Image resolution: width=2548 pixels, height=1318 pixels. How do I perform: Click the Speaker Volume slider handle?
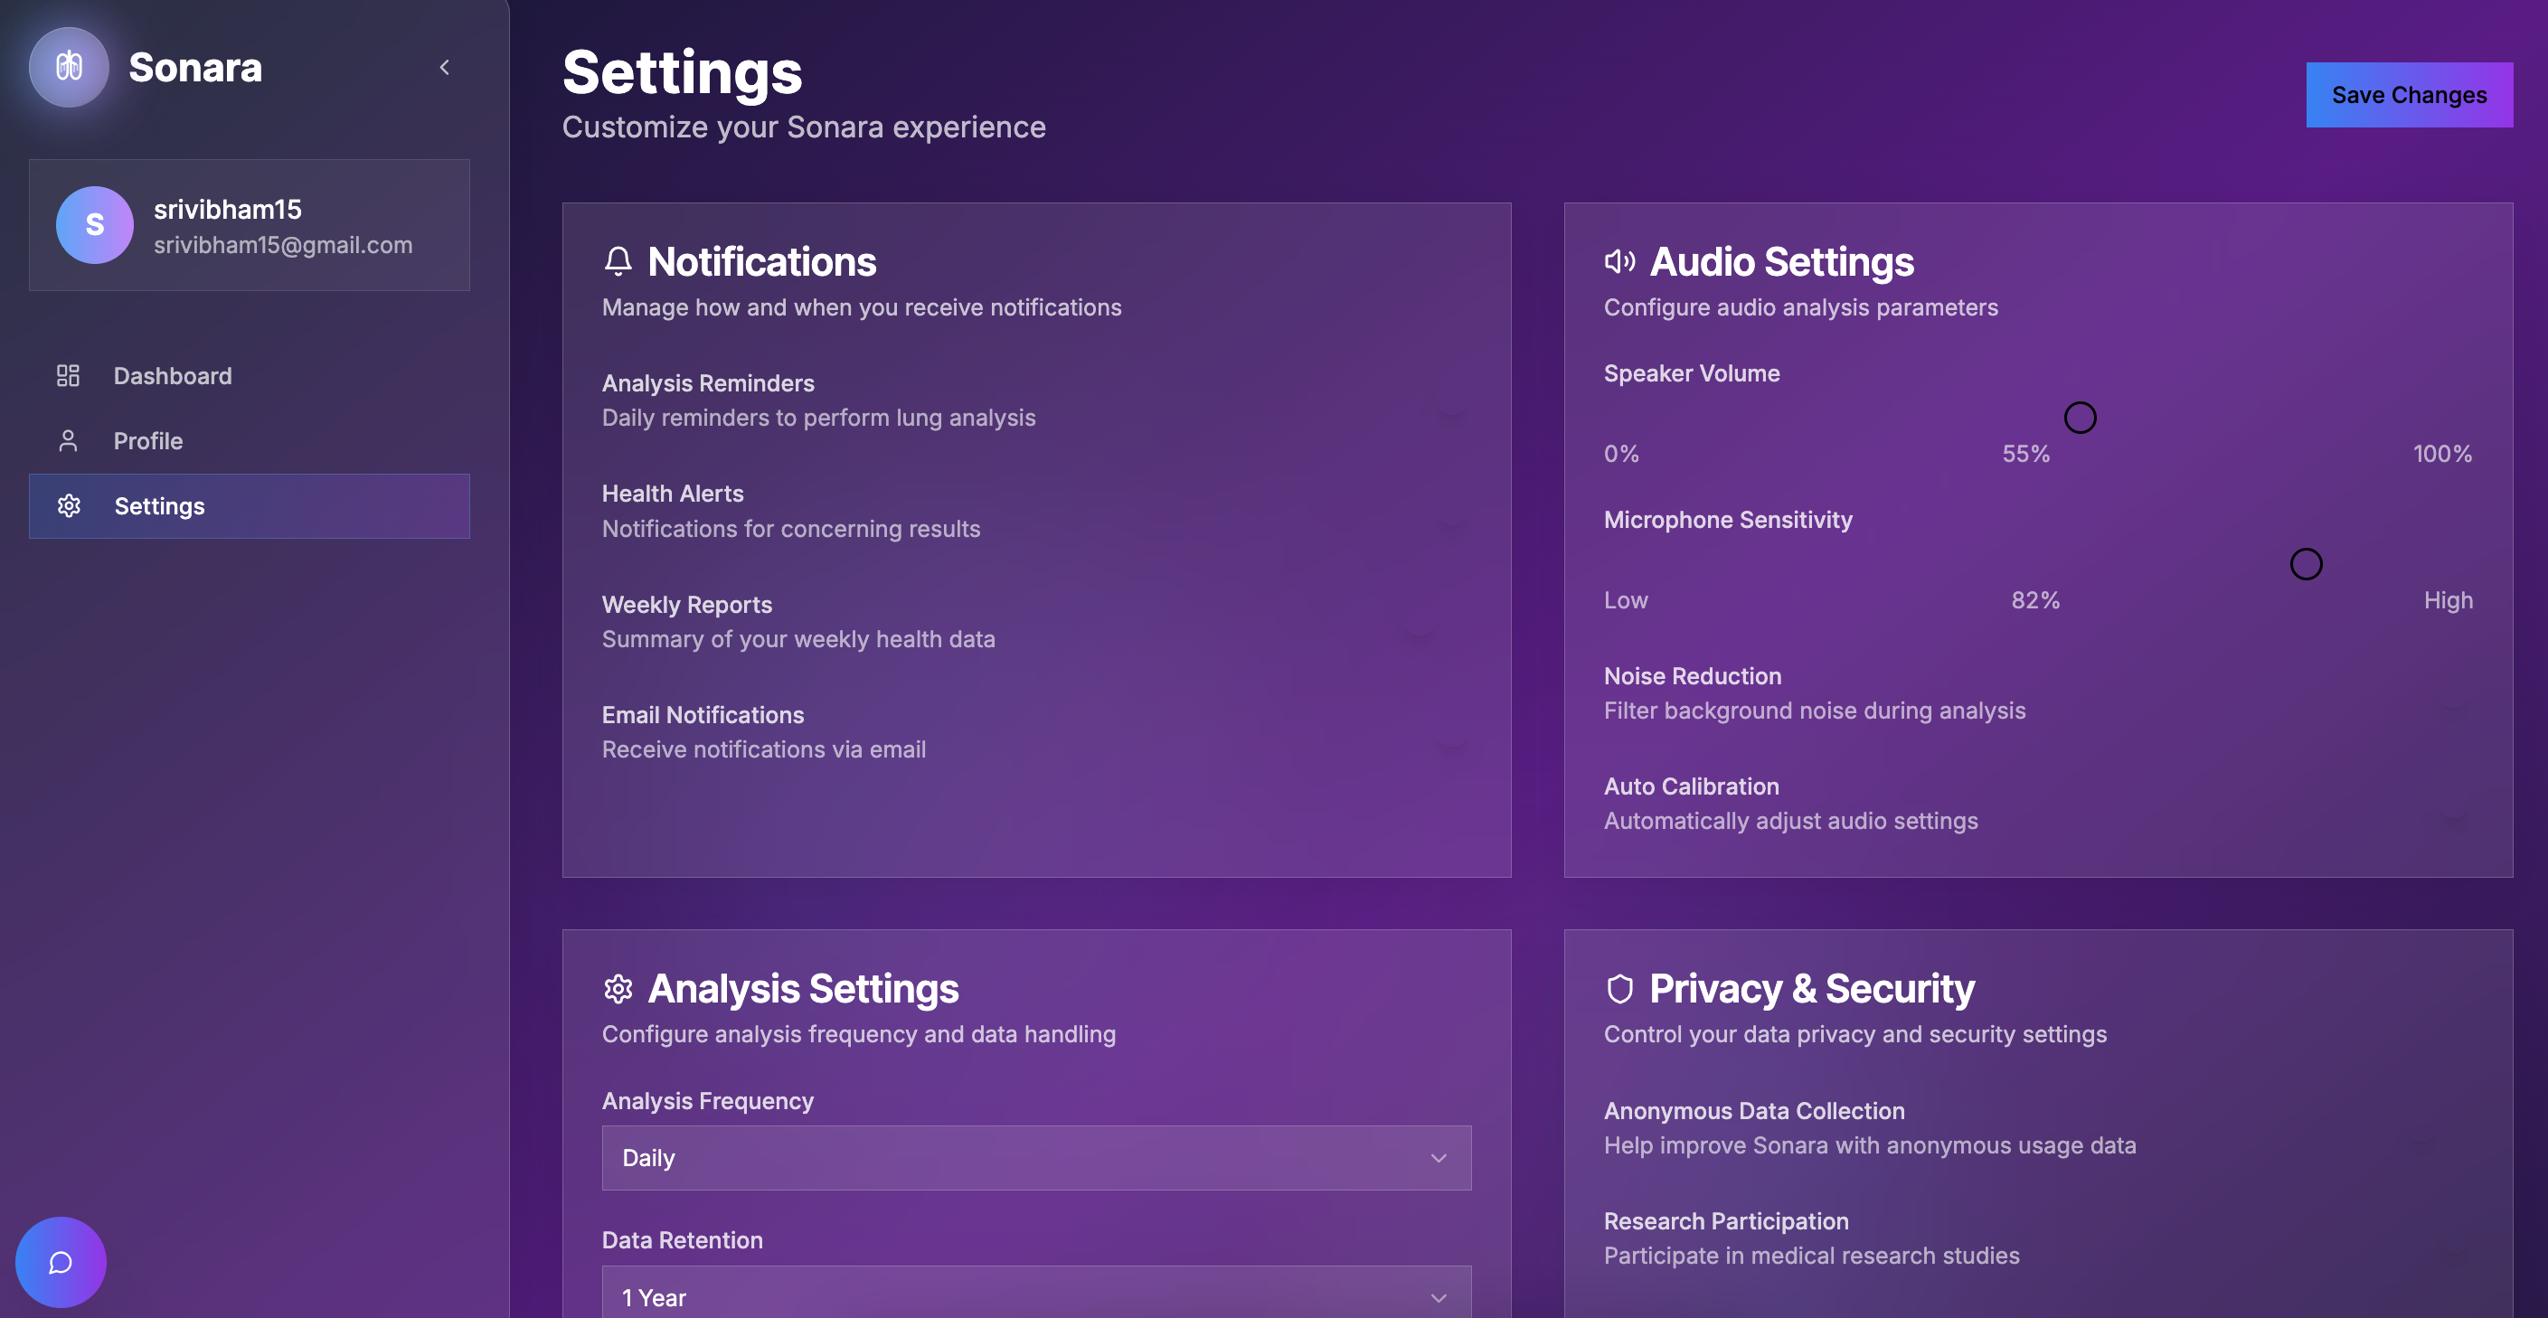click(x=2081, y=418)
